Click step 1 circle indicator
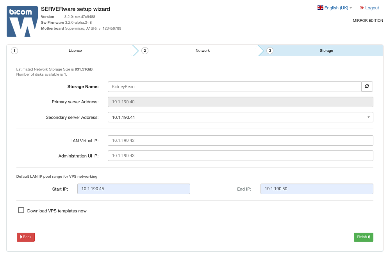The height and width of the screenshot is (258, 389). coord(14,51)
